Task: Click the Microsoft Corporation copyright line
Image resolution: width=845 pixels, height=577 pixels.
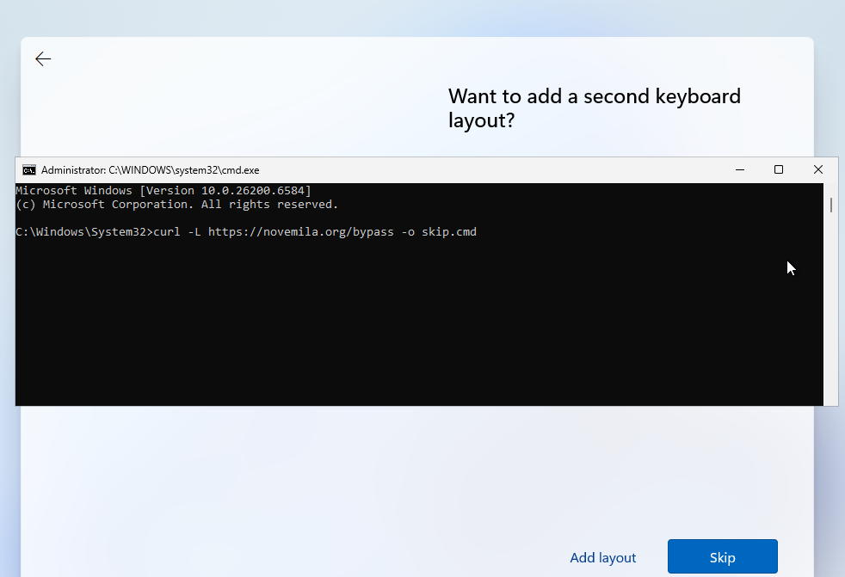Action: click(x=176, y=205)
